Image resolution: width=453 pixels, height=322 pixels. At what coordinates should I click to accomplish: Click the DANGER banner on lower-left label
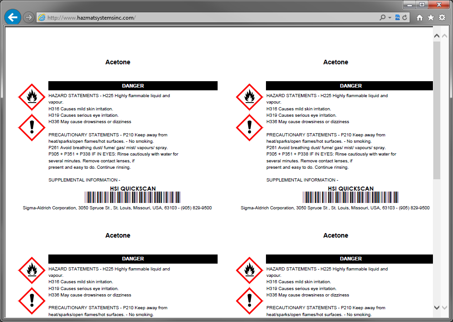point(133,259)
